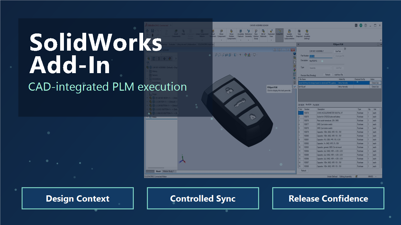Screen dimensions: 401x225
Task: Open the Type dropdown showing Assembly
Action: 320,68
